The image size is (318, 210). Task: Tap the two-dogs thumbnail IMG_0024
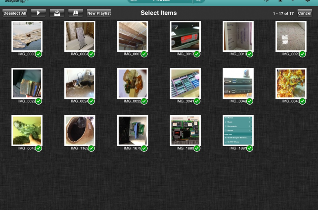pos(79,83)
